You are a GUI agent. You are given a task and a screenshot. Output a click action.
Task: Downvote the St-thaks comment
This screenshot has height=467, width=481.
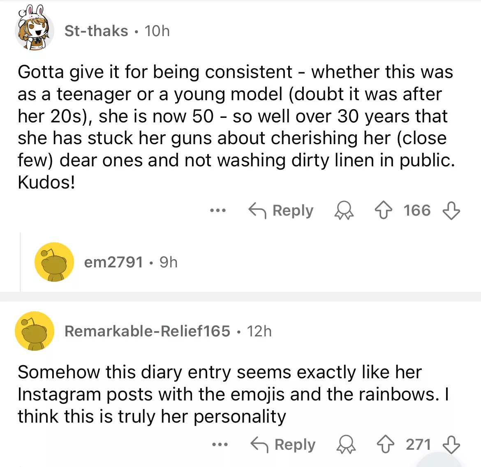tap(451, 211)
